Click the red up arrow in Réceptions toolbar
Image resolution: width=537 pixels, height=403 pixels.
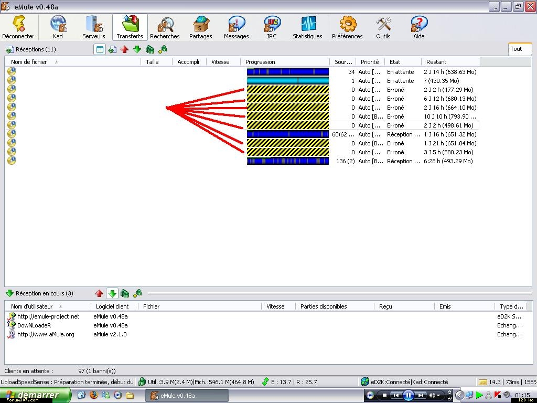point(125,50)
